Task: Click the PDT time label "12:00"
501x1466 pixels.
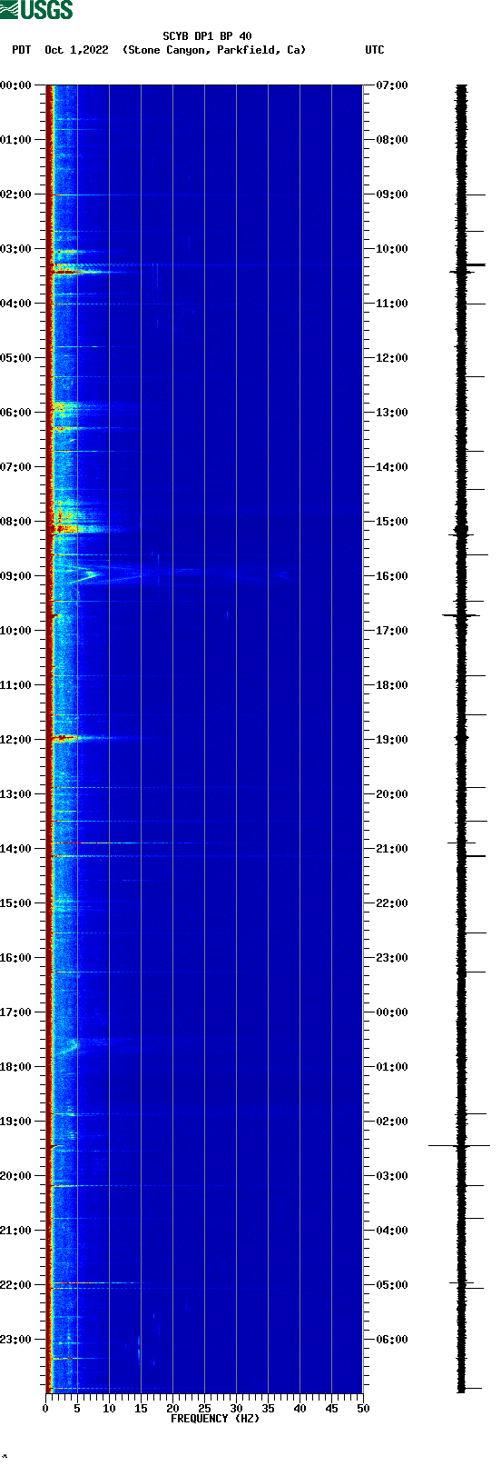Action: (16, 740)
